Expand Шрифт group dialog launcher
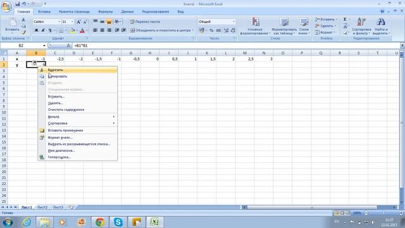 (x=87, y=38)
